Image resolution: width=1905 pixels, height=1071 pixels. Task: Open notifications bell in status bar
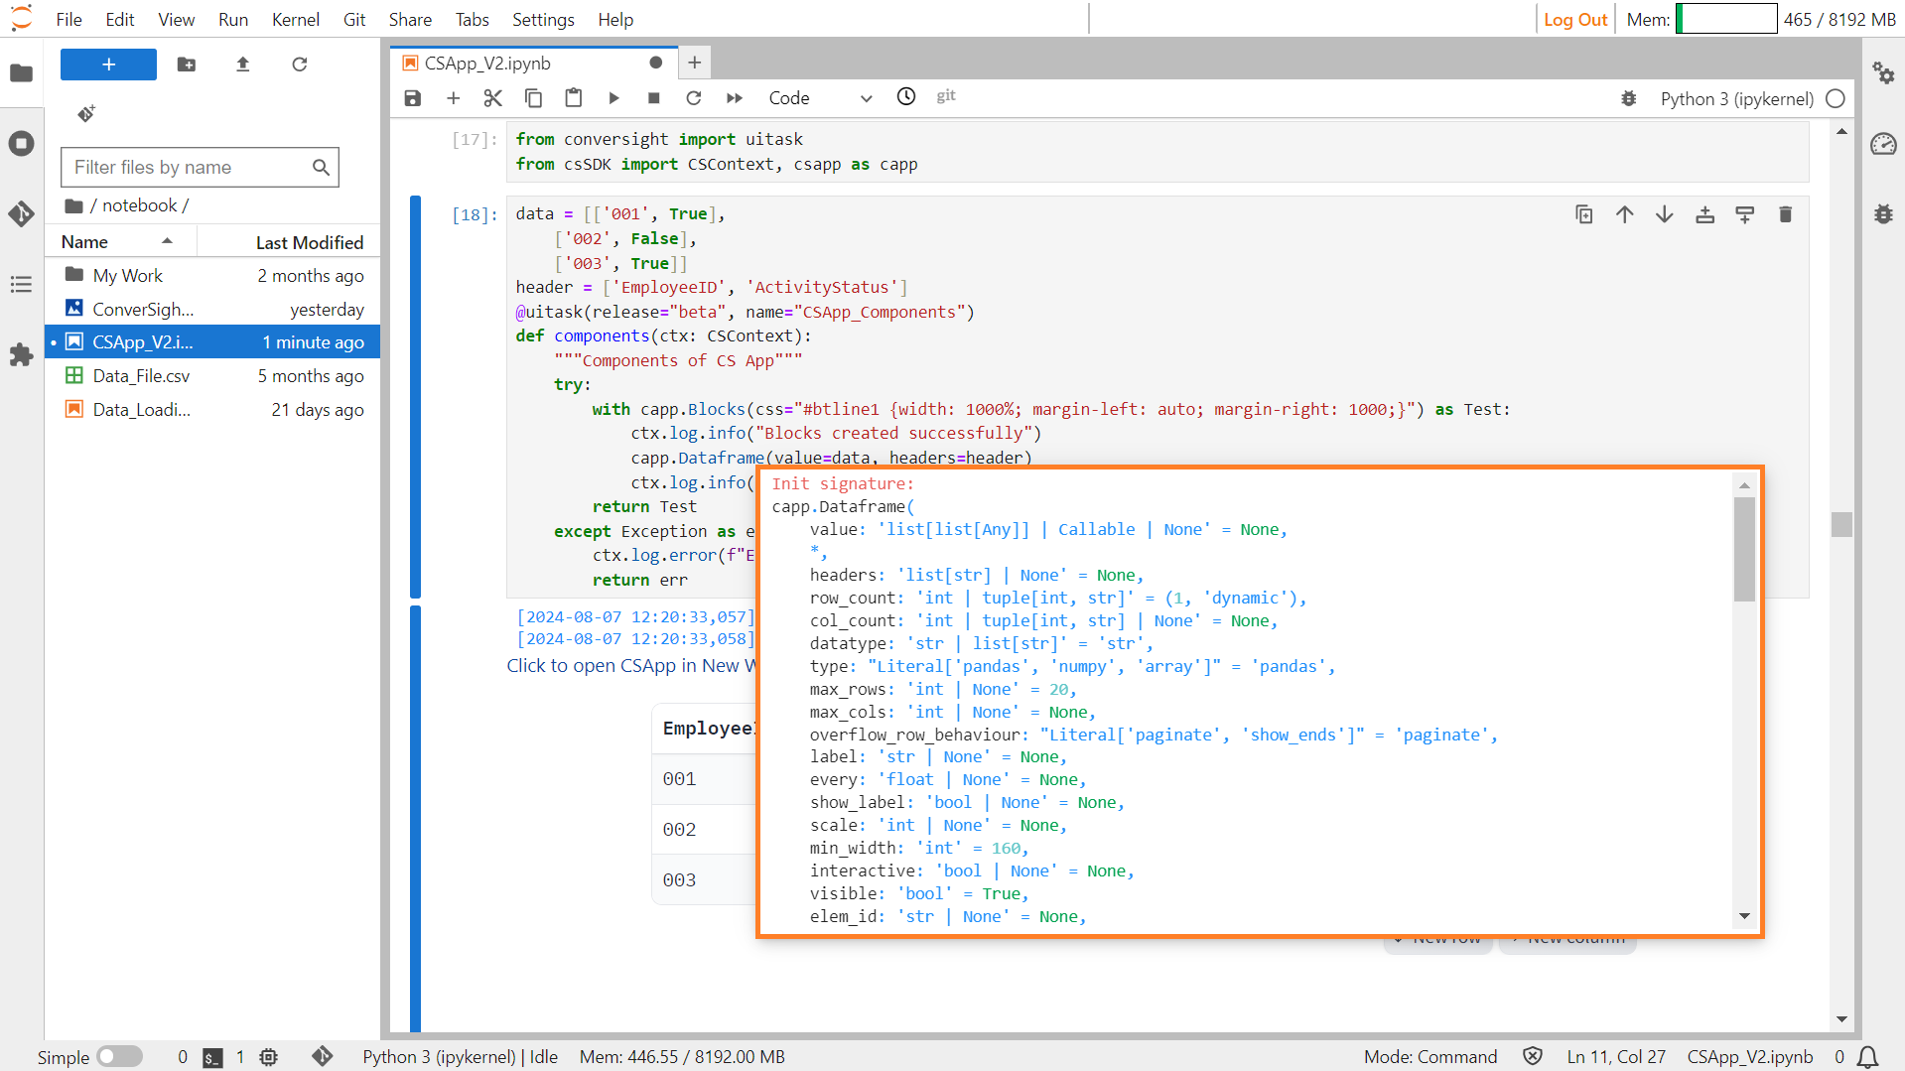coord(1868,1057)
